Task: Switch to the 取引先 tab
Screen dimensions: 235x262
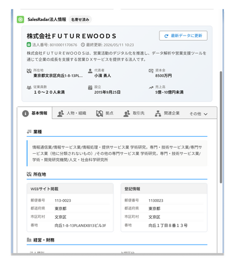Action: tap(134, 113)
